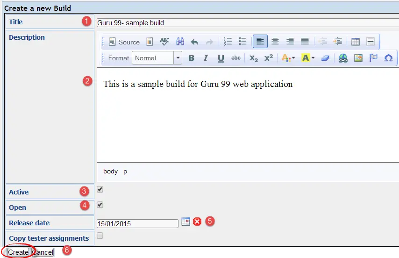Click inside the description text area
This screenshot has width=399, height=258.
tap(248, 115)
